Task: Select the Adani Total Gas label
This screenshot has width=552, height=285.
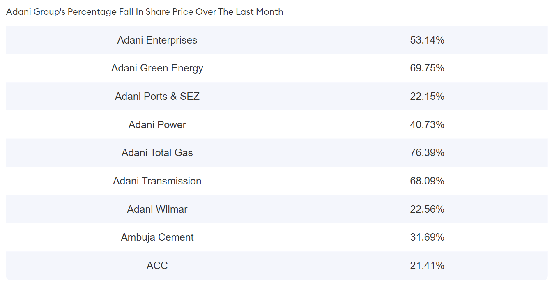Action: point(157,153)
